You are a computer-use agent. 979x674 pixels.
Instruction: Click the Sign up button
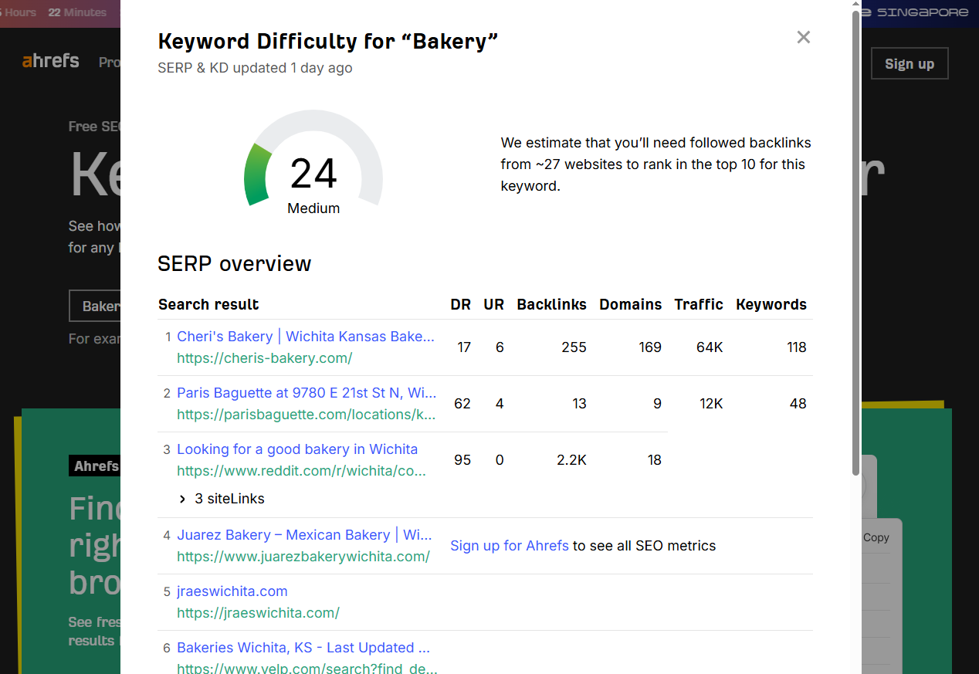click(910, 64)
